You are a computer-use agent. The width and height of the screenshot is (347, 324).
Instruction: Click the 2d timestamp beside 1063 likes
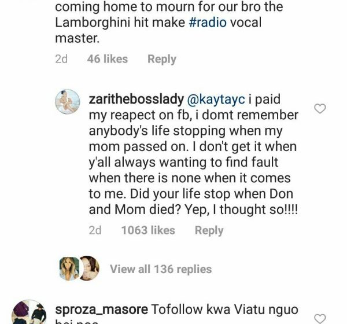coord(95,230)
